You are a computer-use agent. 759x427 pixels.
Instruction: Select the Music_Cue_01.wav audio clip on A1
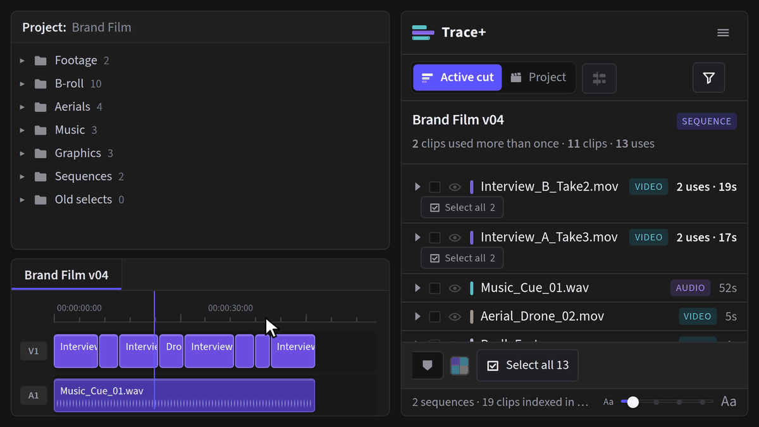tap(184, 395)
